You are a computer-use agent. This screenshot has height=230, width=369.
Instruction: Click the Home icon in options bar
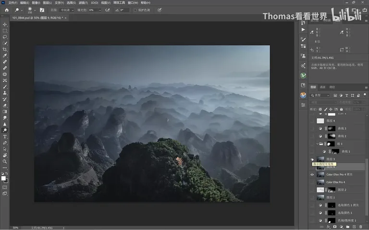click(7, 10)
